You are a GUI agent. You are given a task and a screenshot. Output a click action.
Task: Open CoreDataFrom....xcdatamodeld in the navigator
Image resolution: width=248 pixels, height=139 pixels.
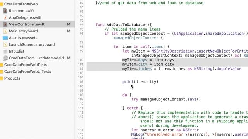(x=36, y=58)
